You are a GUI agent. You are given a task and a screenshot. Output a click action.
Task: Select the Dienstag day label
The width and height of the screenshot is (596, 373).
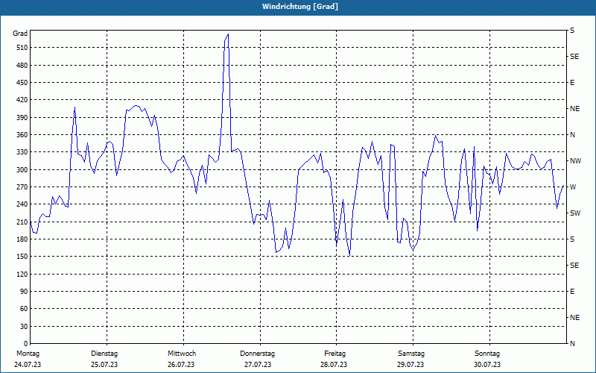(x=104, y=354)
